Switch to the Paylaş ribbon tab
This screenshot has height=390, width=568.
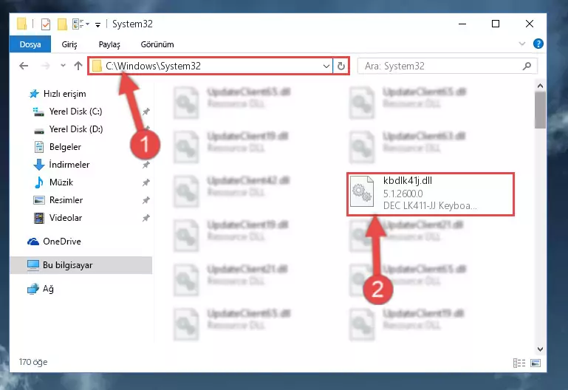tap(109, 44)
